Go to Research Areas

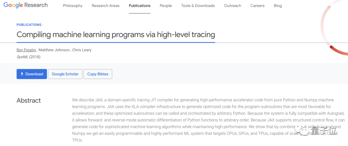105,6
